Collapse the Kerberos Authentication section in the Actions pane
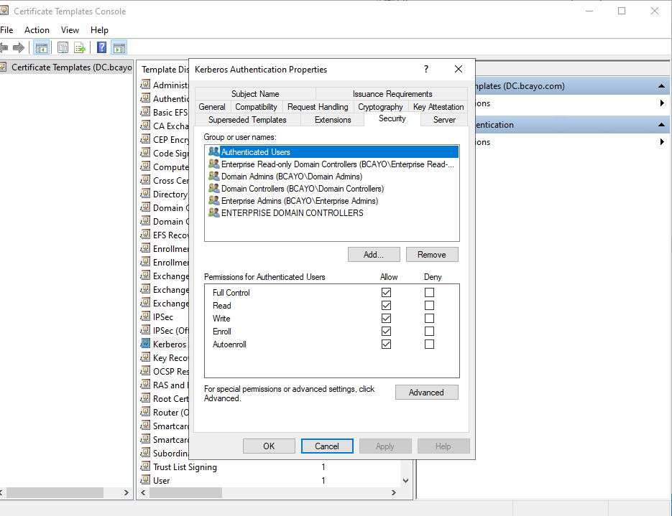 pyautogui.click(x=662, y=125)
